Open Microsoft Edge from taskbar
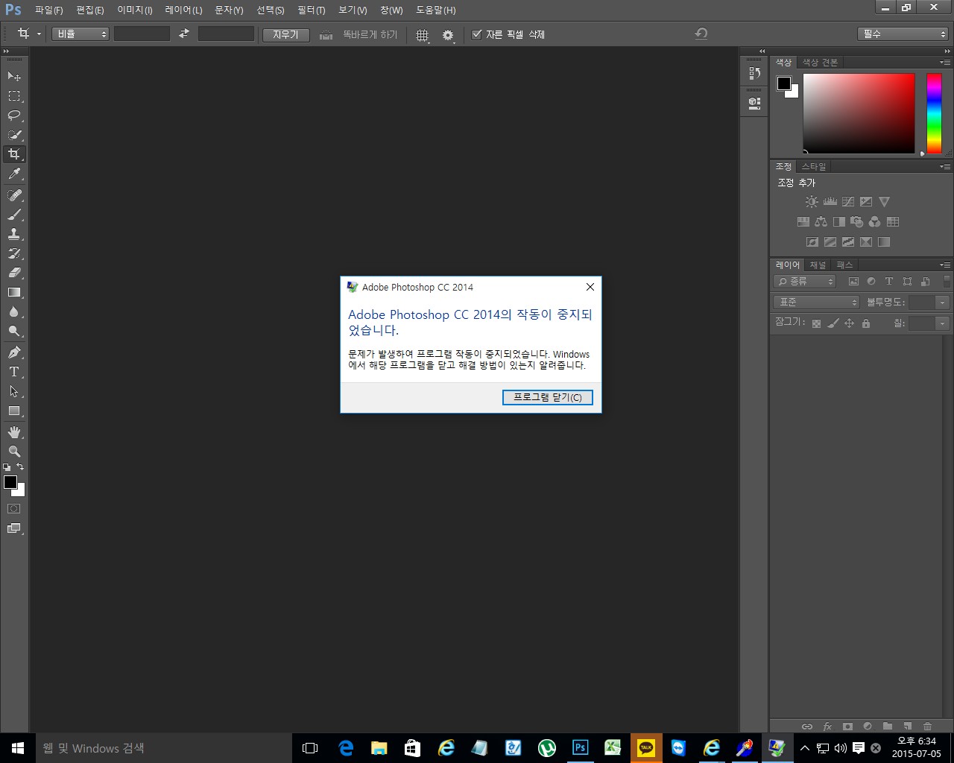This screenshot has height=763, width=954. coord(346,748)
